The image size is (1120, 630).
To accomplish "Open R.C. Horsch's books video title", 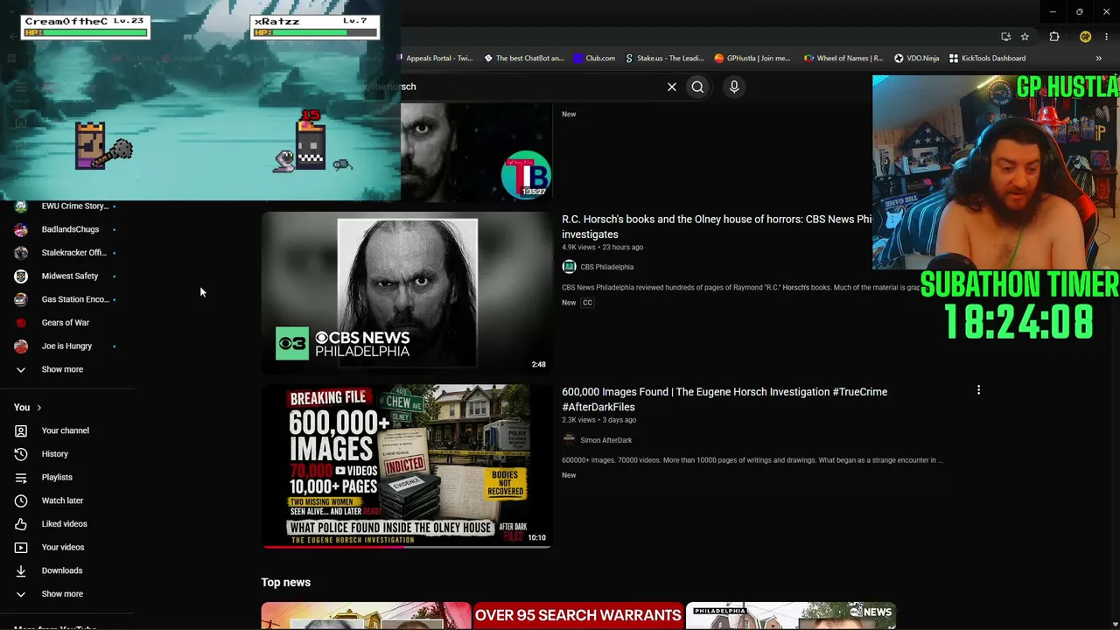I will point(717,227).
